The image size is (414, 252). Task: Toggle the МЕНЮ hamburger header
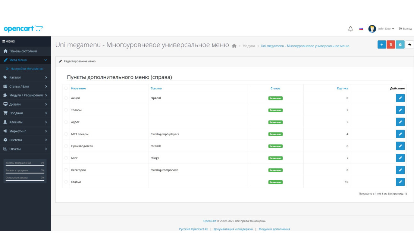[x=9, y=41]
